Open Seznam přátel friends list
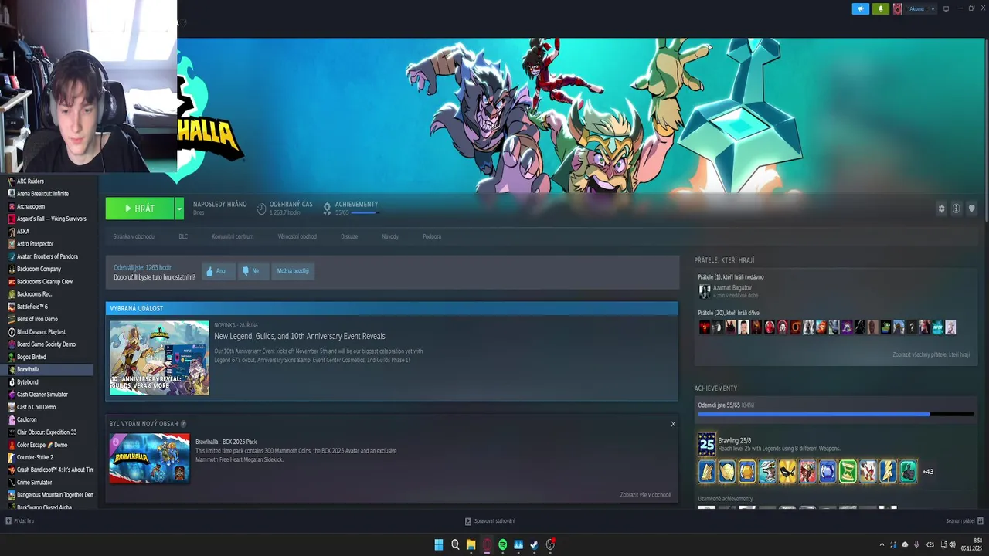 pos(964,521)
